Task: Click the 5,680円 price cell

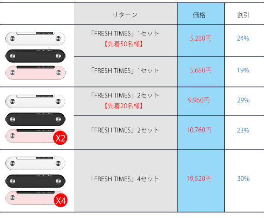Action: [201, 70]
